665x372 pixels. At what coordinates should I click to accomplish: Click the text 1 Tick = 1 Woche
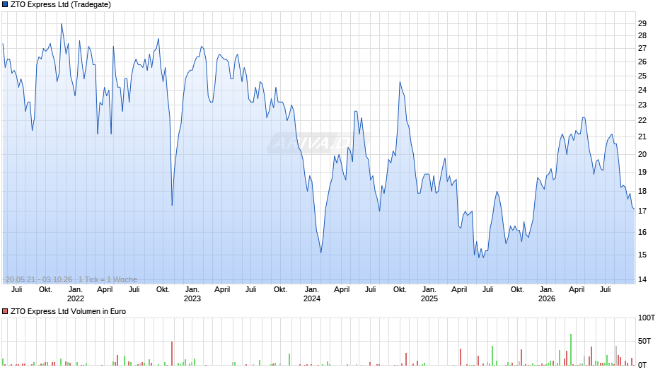pyautogui.click(x=108, y=279)
